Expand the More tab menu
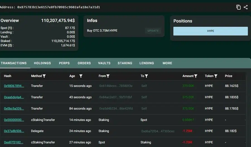 point(167,63)
